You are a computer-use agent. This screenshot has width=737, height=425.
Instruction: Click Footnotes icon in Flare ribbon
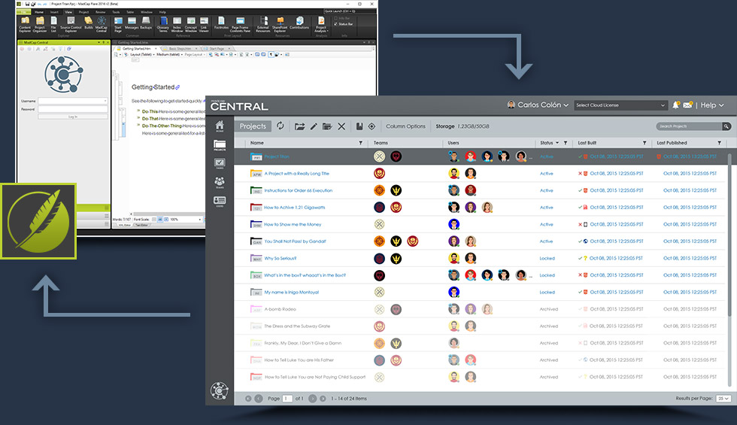click(x=221, y=23)
